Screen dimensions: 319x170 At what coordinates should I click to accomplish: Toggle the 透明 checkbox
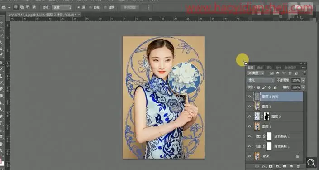coord(105,8)
